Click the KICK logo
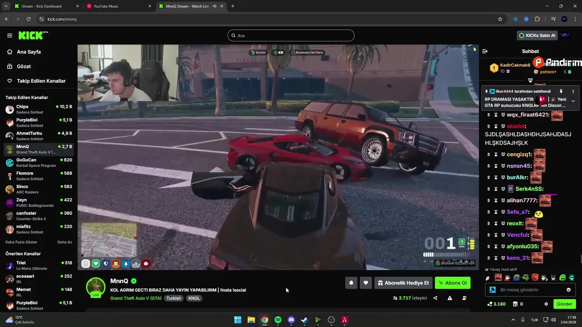The height and width of the screenshot is (327, 582). click(x=33, y=35)
